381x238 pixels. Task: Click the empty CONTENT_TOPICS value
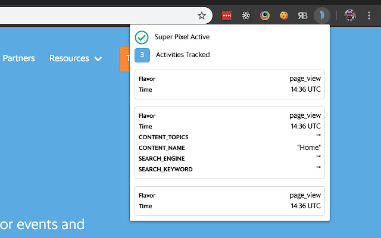coord(318,135)
